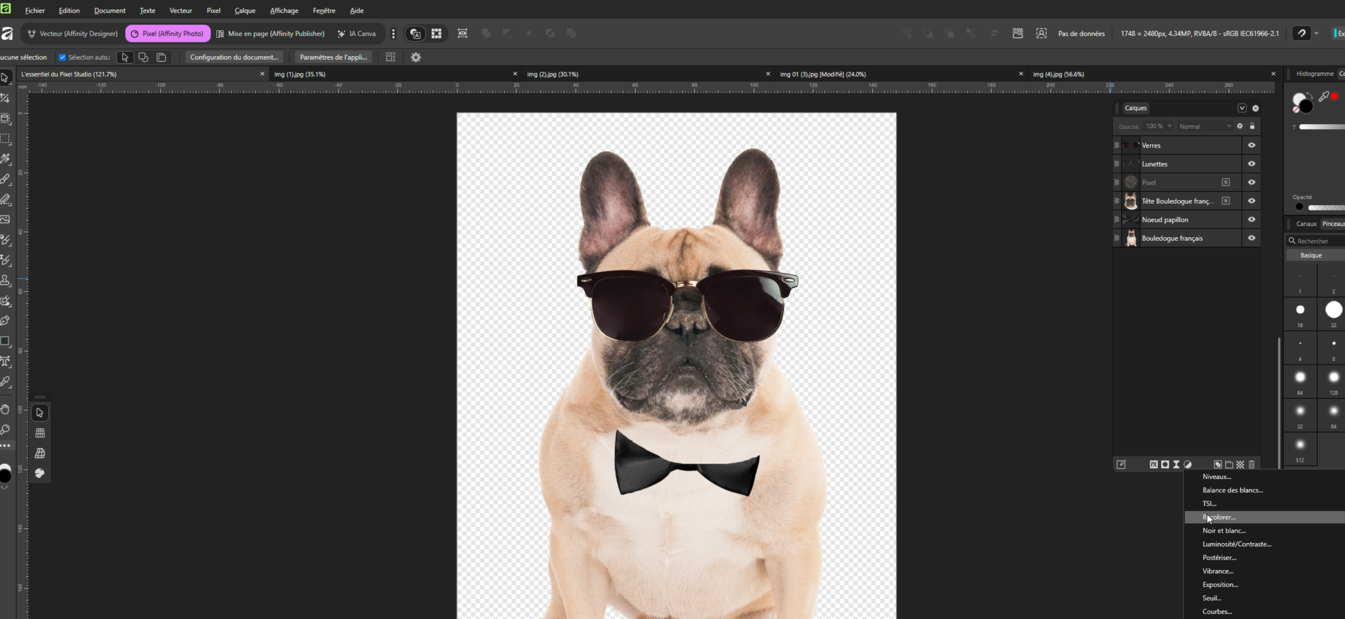Choose Recolorer from the adjustments menu

coord(1219,517)
